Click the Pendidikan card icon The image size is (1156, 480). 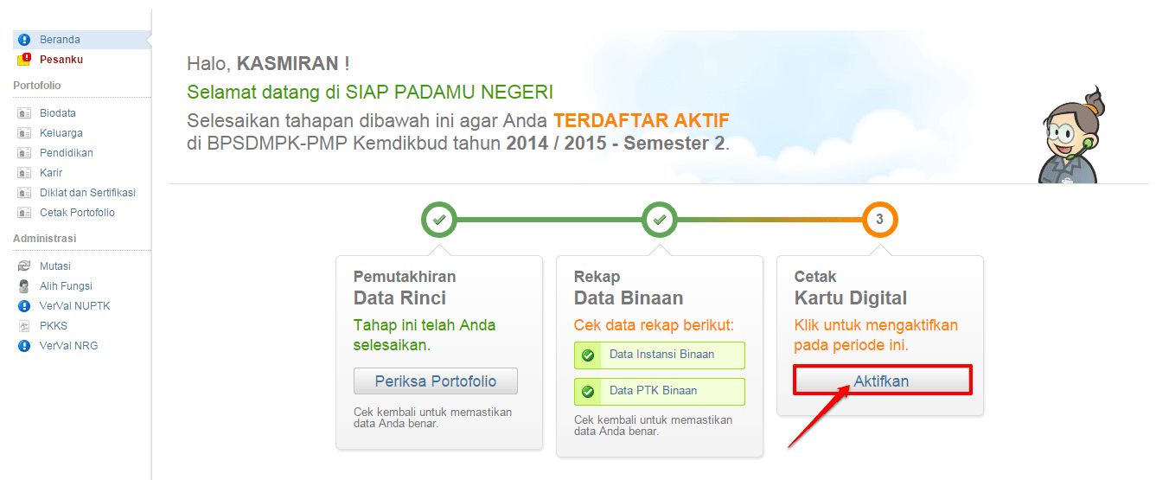(24, 153)
